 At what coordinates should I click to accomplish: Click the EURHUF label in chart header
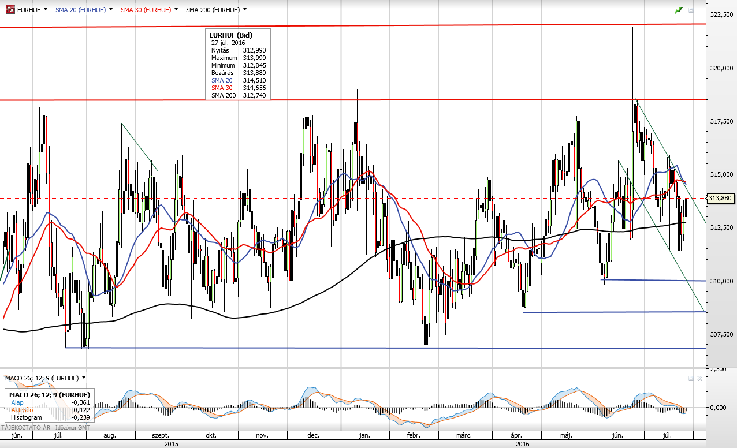(x=29, y=10)
